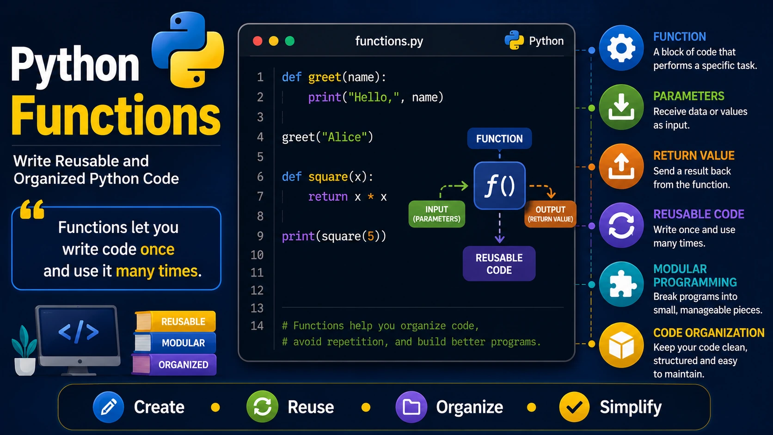This screenshot has height=435, width=773.
Task: Click the potted plant illustration
Action: (24, 350)
